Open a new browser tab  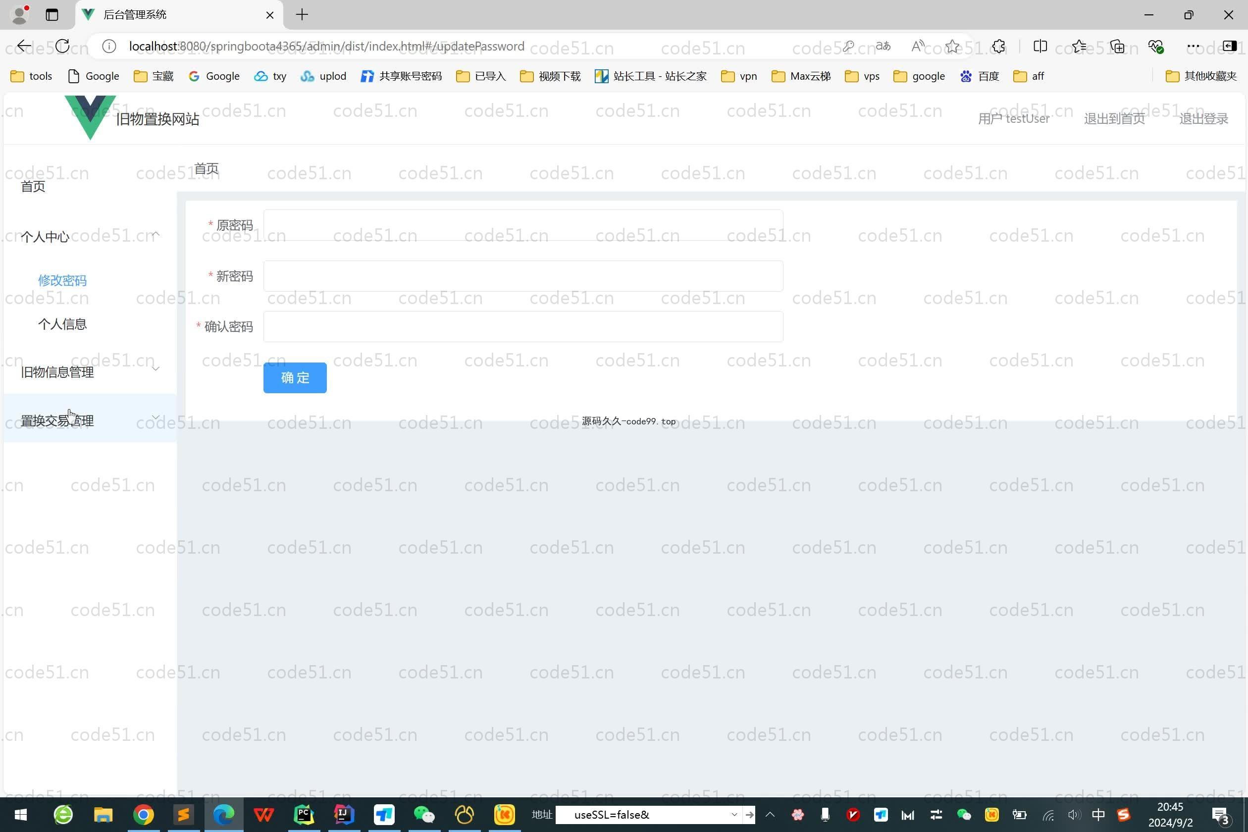pos(302,15)
